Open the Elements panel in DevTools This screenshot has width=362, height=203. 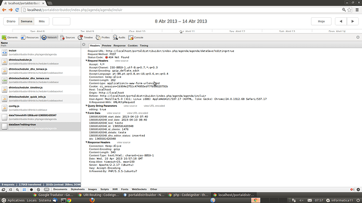[x=9, y=38]
